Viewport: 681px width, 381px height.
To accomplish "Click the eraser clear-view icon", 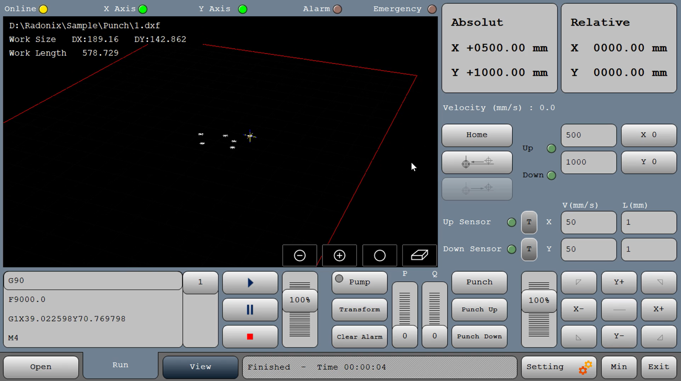I will pyautogui.click(x=420, y=255).
